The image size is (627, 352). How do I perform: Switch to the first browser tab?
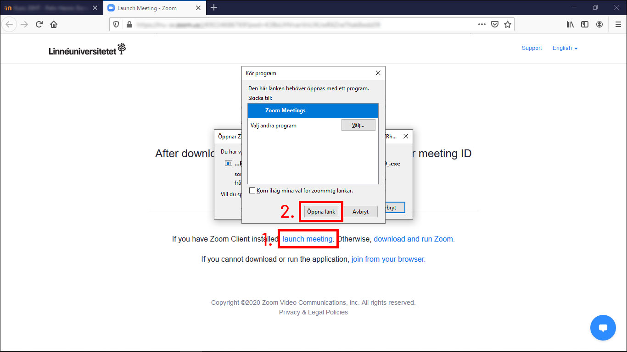(50, 8)
